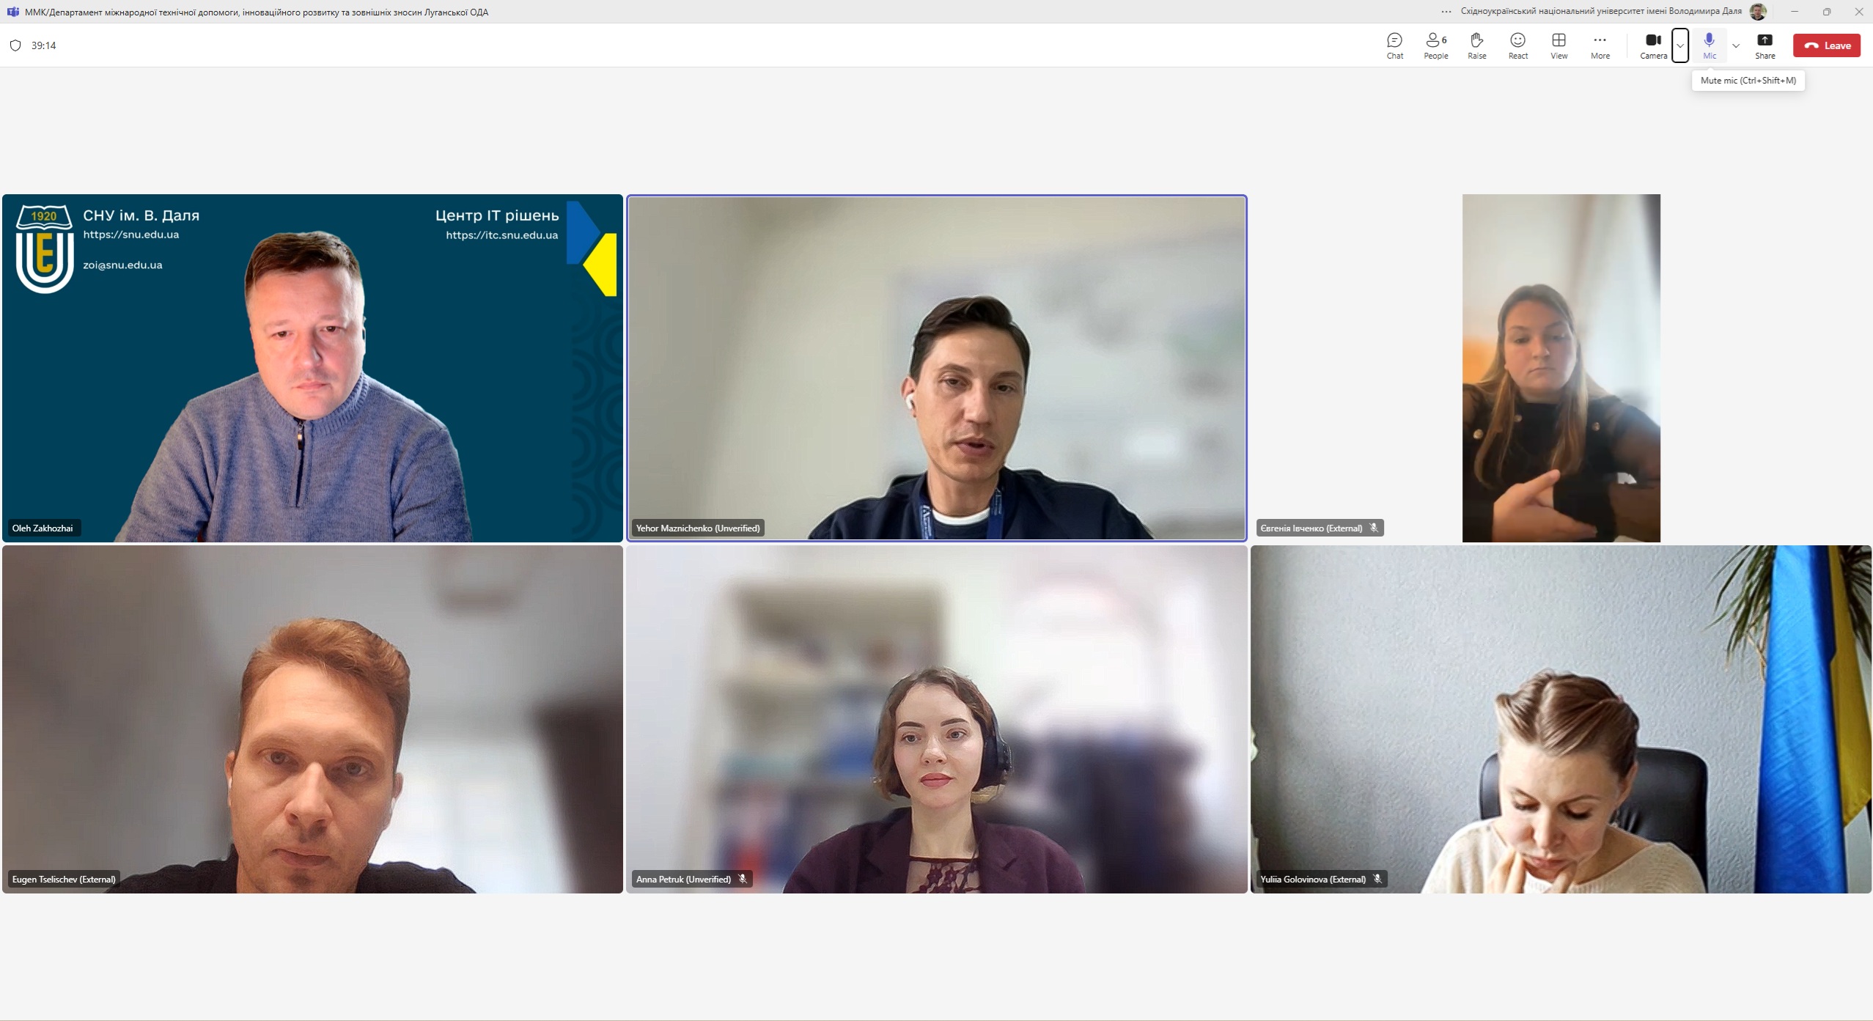The height and width of the screenshot is (1021, 1873).
Task: Mute the microphone
Action: 1709,45
